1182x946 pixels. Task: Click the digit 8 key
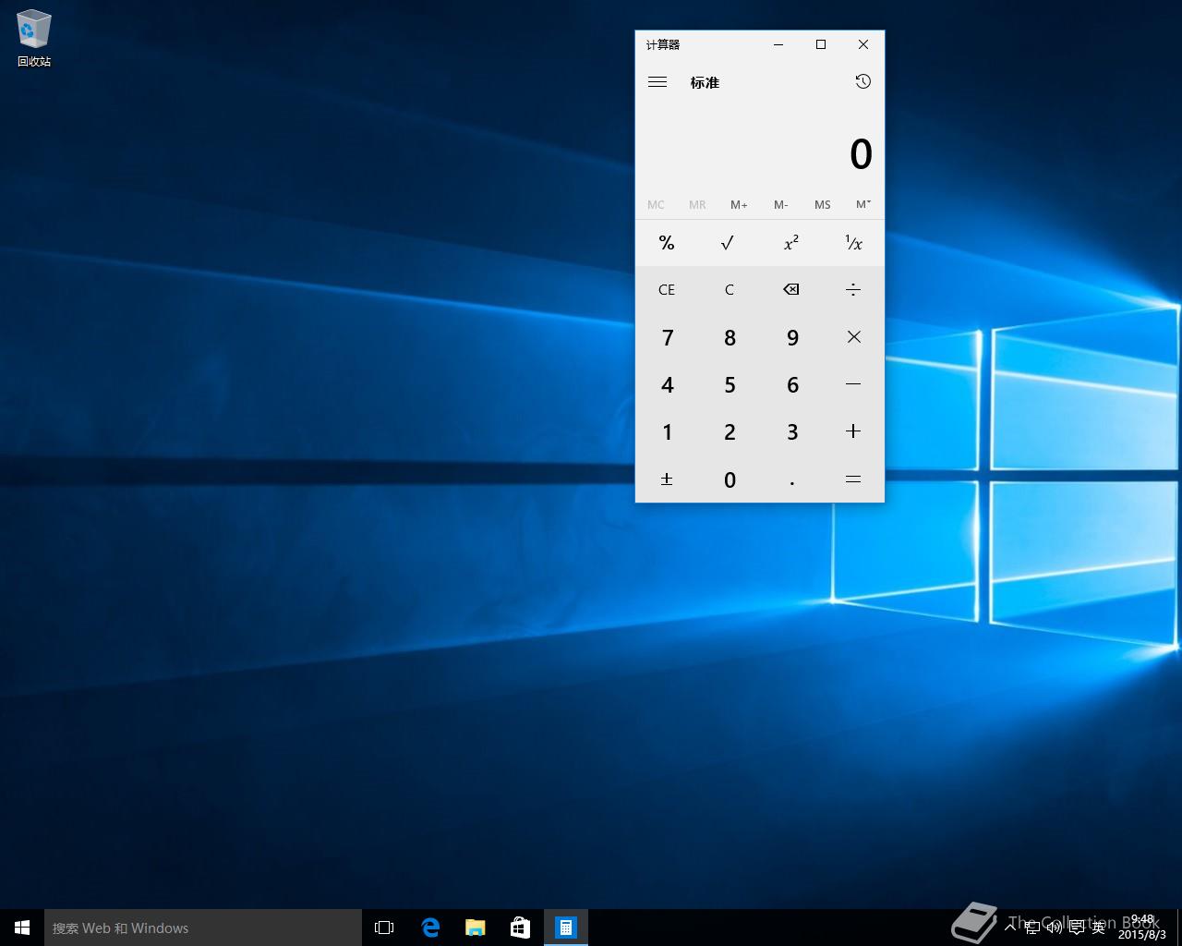729,337
